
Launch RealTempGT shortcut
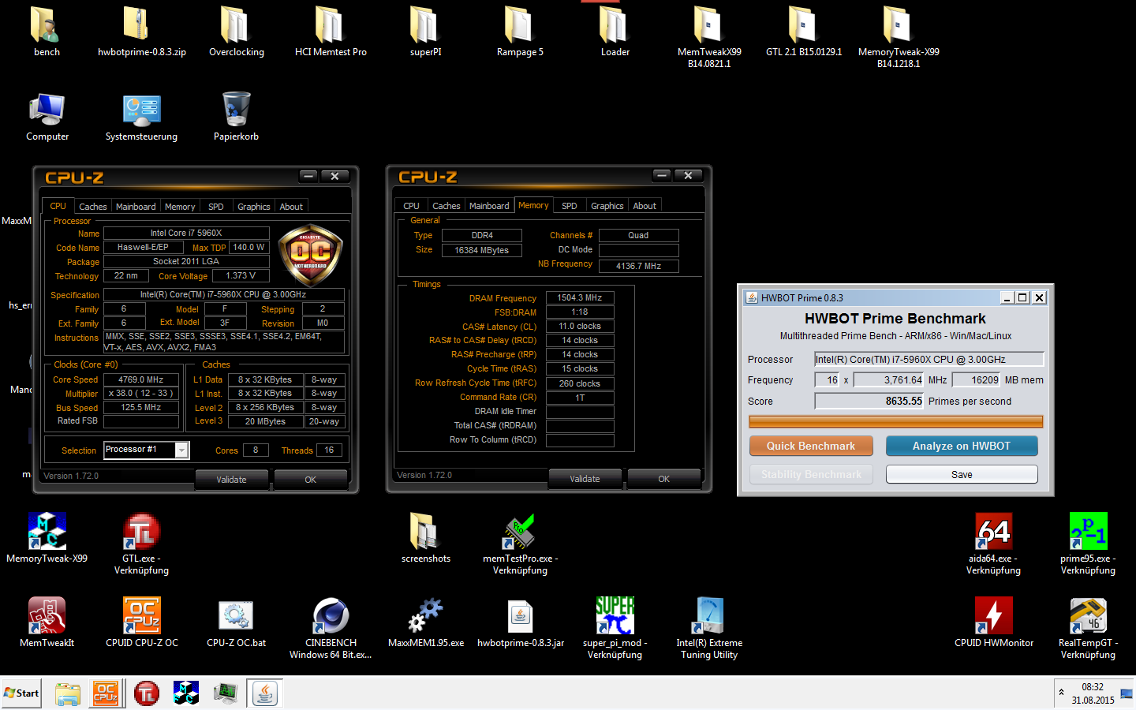1088,629
